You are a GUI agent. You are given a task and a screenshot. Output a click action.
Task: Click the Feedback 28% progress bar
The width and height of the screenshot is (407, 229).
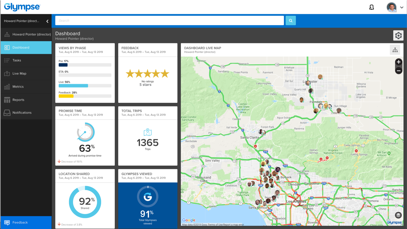[85, 96]
